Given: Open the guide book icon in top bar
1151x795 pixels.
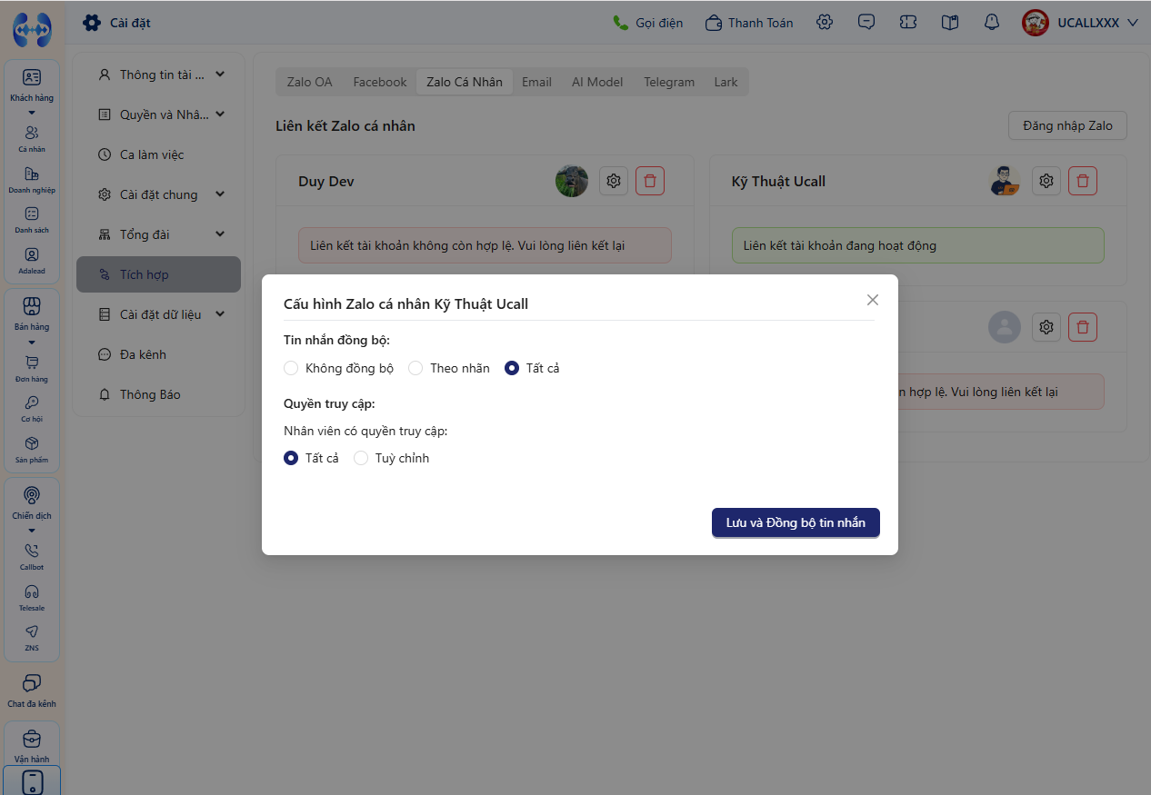Looking at the screenshot, I should click(x=950, y=23).
